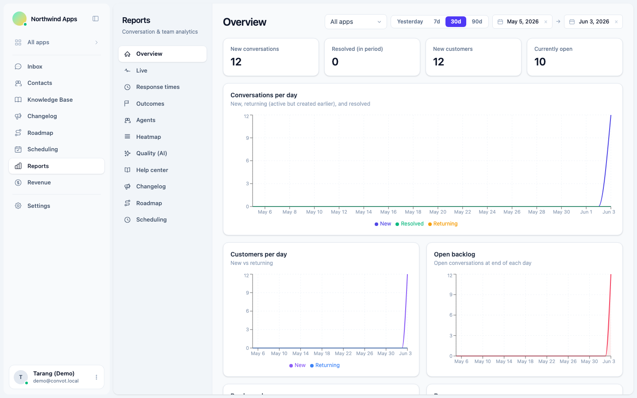Image resolution: width=637 pixels, height=398 pixels.
Task: Click the Knowledge Base book icon
Action: pyautogui.click(x=18, y=100)
